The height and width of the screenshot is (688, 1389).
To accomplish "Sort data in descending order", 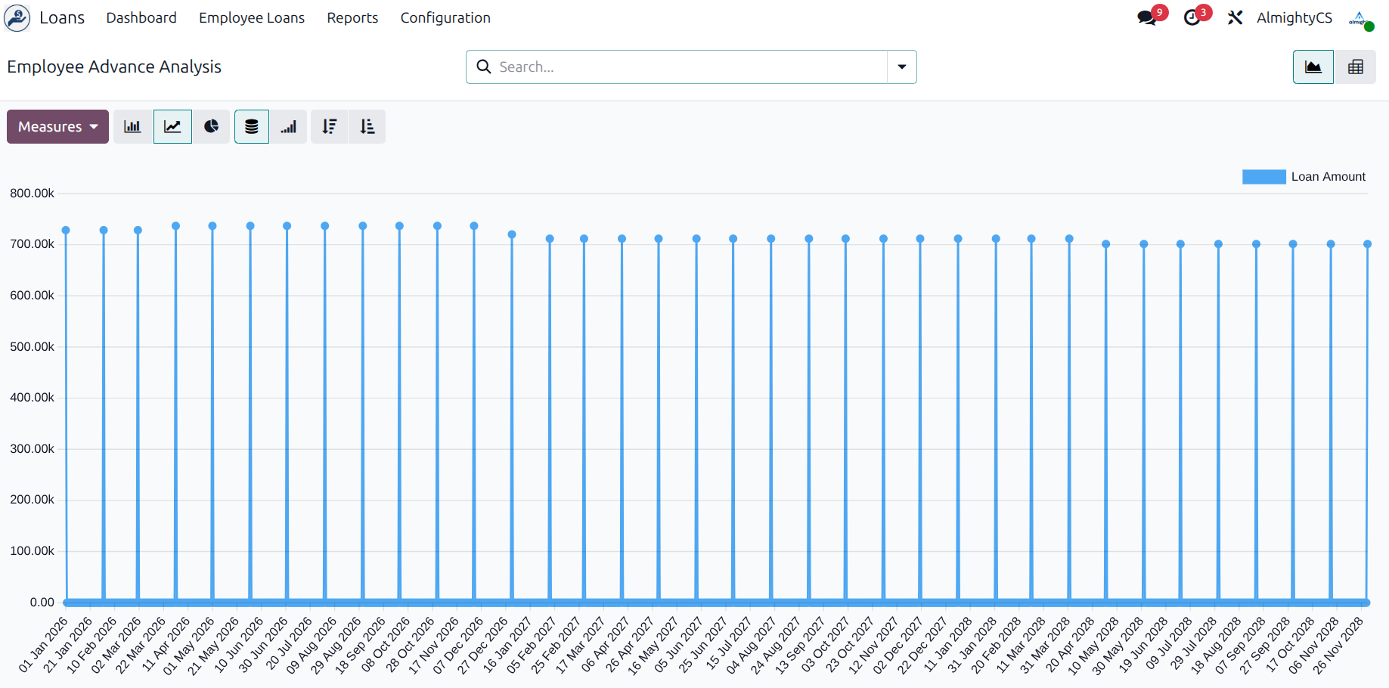I will pyautogui.click(x=329, y=127).
